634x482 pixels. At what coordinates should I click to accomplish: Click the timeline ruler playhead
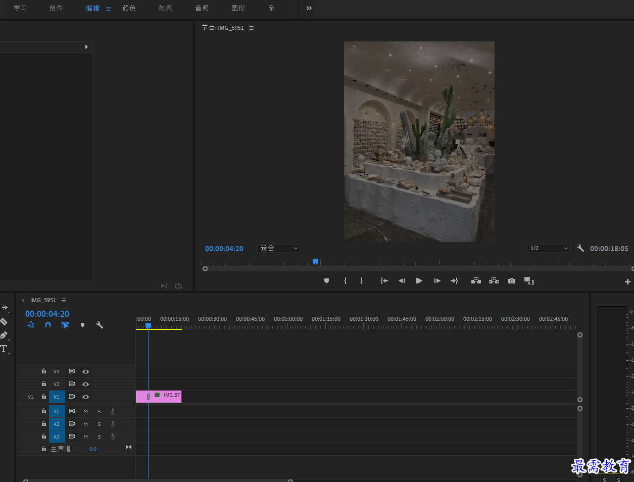[148, 326]
